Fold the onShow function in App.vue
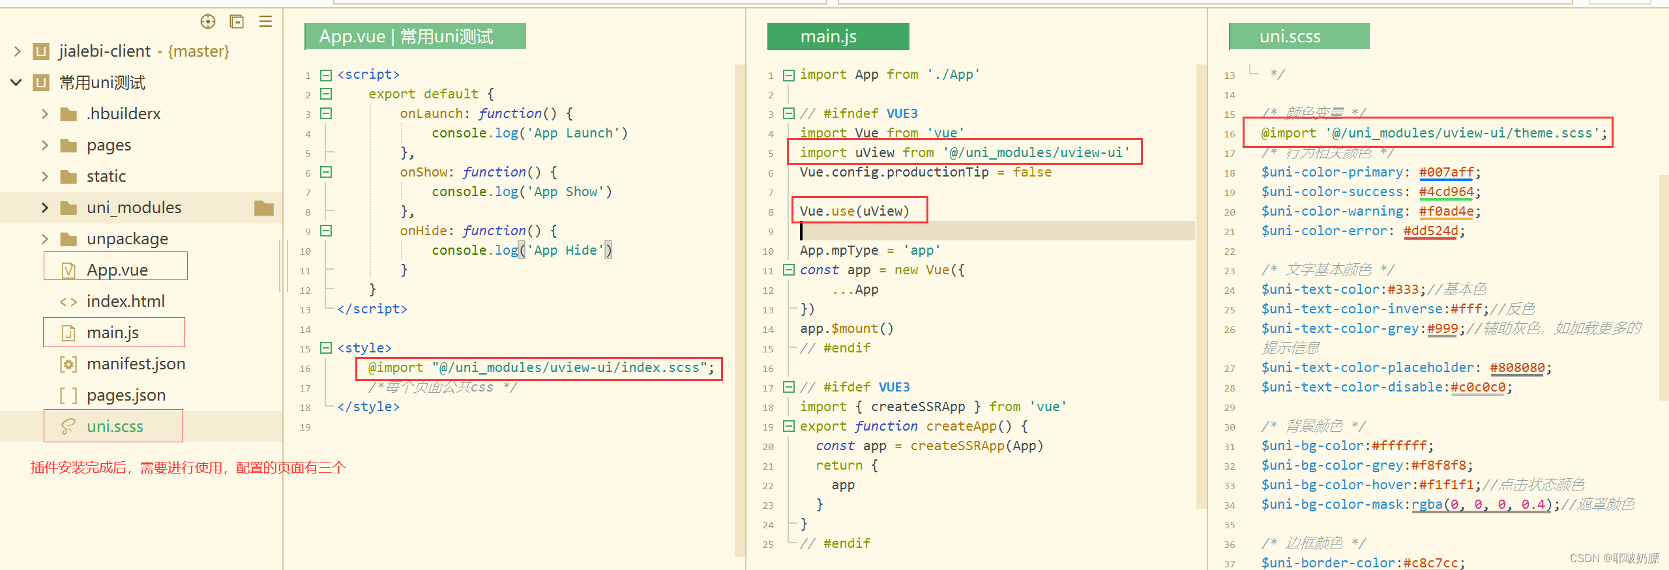The width and height of the screenshot is (1669, 570). point(326,172)
